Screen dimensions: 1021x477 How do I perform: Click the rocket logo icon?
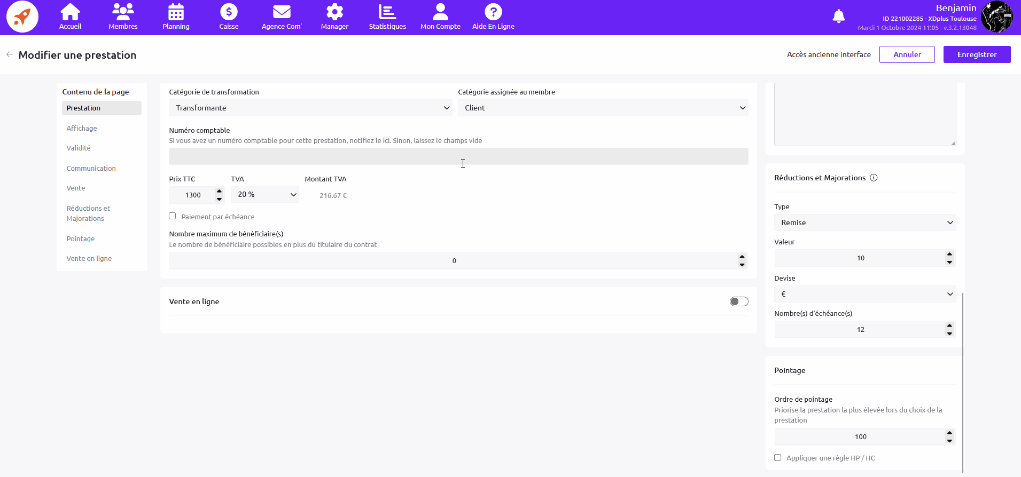[x=22, y=17]
